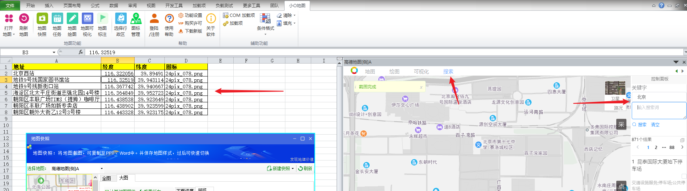Open 选择地图 combo box in 地图快照 window
The image size is (687, 191).
[77, 168]
